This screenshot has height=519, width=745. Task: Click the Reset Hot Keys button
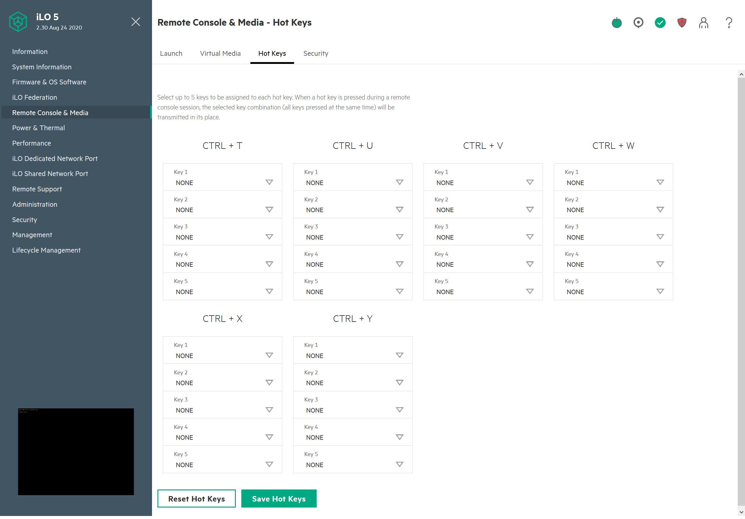point(196,499)
